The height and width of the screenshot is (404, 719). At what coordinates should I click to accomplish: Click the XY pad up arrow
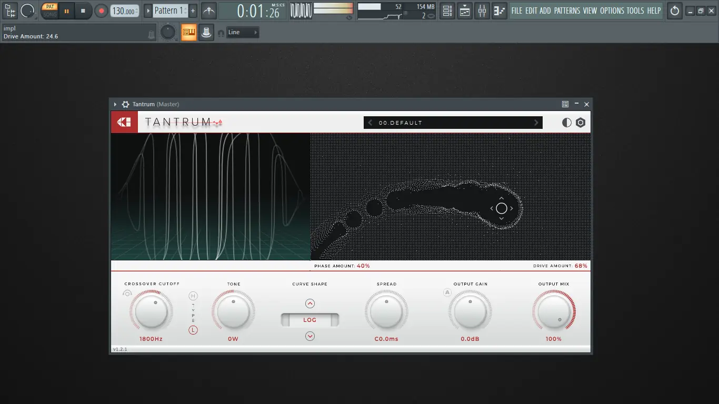502,198
